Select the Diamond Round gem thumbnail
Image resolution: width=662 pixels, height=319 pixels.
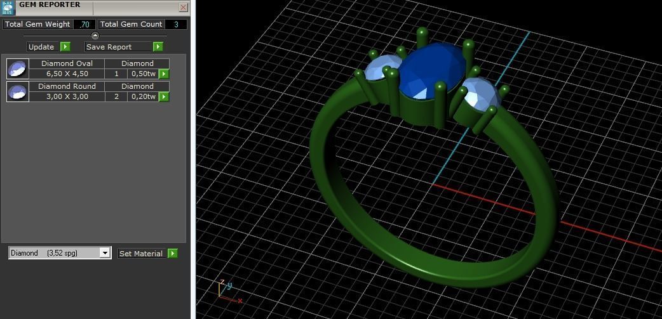pyautogui.click(x=18, y=91)
